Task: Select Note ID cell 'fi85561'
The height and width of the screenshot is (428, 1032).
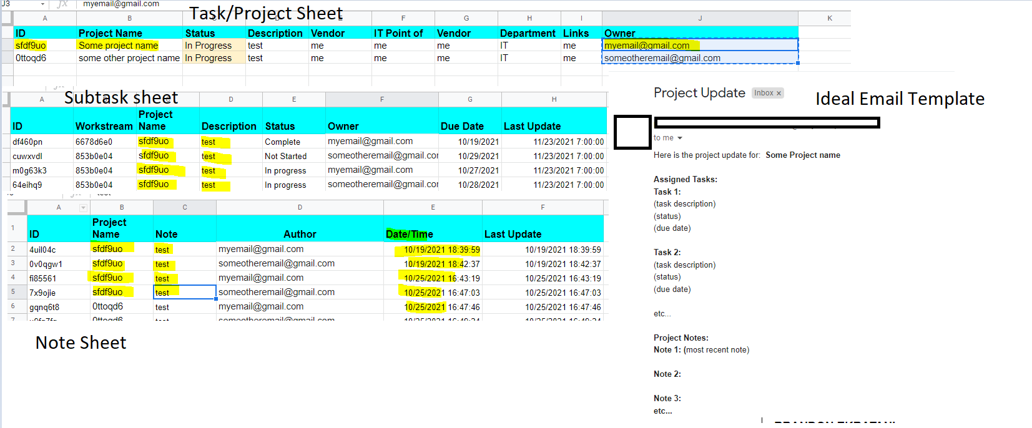Action: tap(59, 278)
